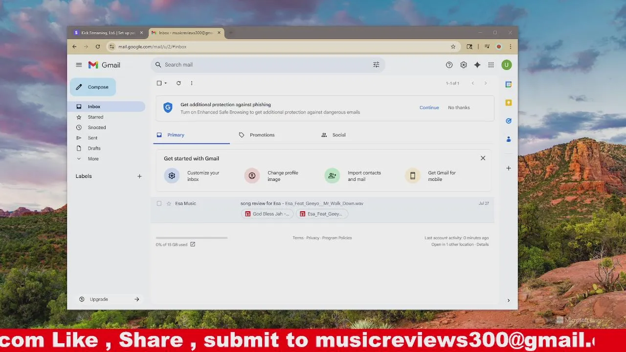Click the Gmail logo
This screenshot has width=626, height=352.
coord(104,65)
